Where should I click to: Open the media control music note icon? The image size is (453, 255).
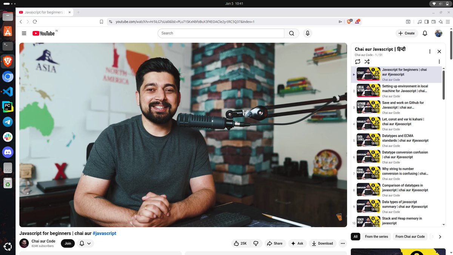click(x=420, y=22)
